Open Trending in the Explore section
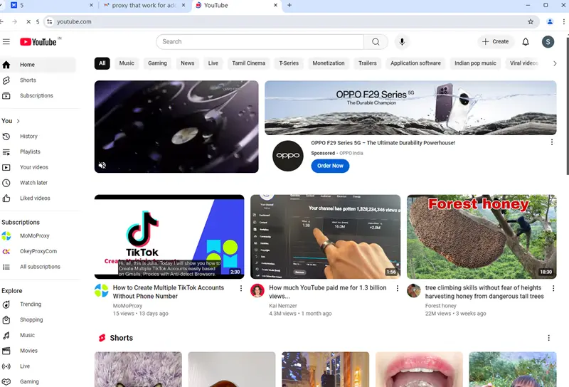Screen dimensions: 569x387 [31, 304]
